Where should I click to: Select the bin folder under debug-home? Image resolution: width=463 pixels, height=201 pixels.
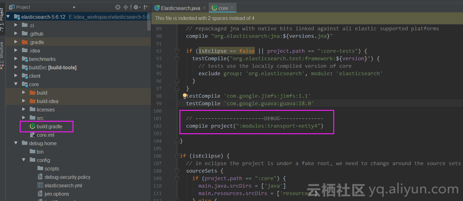[x=40, y=152]
